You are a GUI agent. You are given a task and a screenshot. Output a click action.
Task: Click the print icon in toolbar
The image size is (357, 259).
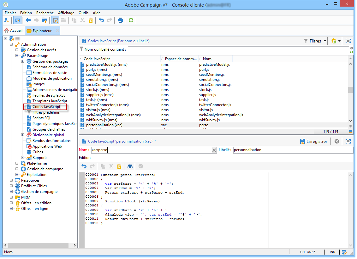tap(120, 20)
